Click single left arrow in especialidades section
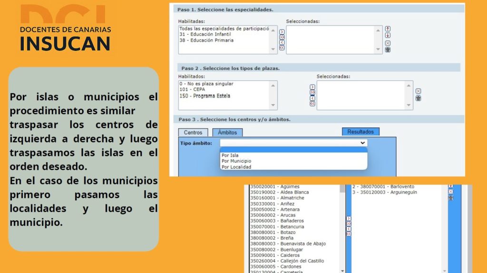The height and width of the screenshot is (273, 487). point(282,42)
